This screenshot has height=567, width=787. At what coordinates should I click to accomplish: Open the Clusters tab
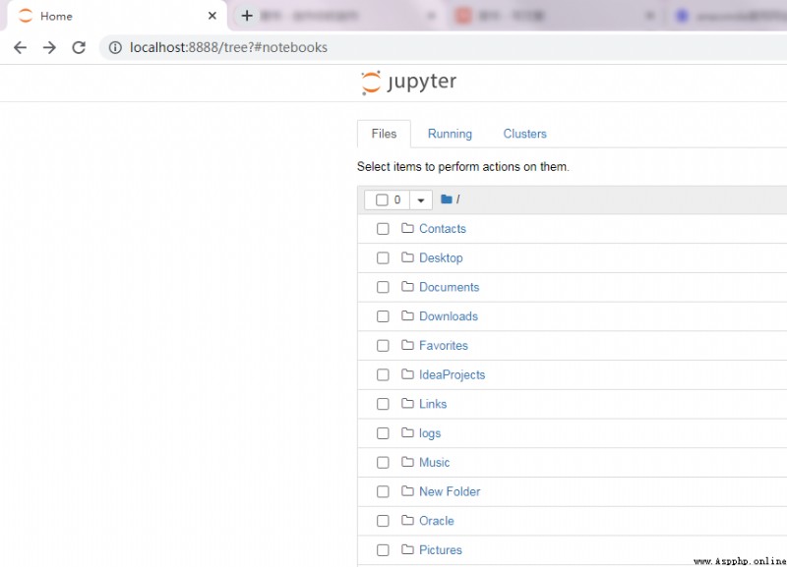[525, 134]
